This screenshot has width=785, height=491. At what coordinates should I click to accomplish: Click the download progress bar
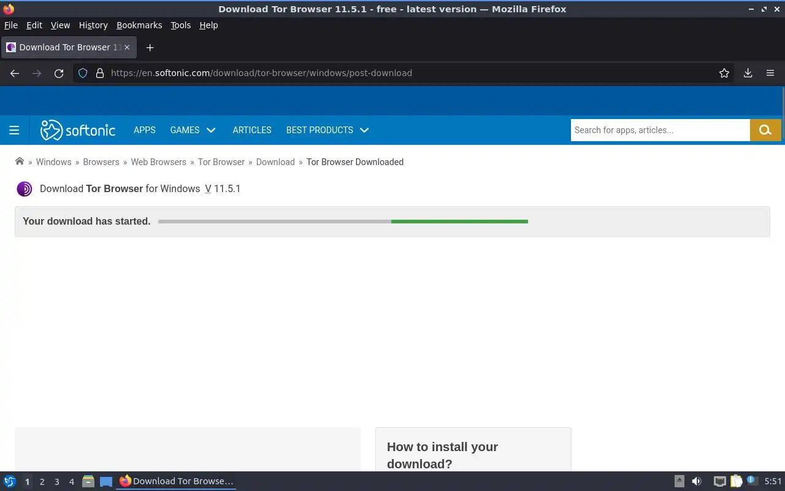point(343,222)
